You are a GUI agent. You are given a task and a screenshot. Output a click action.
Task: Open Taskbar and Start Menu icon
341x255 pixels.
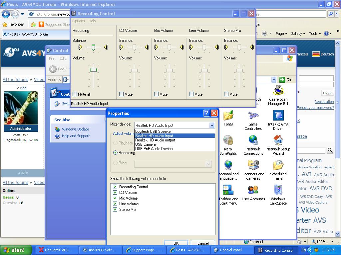(228, 190)
